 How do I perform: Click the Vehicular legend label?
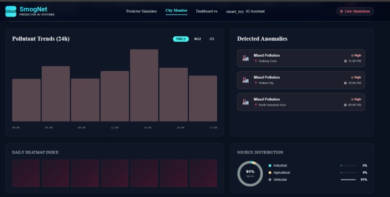[280, 180]
